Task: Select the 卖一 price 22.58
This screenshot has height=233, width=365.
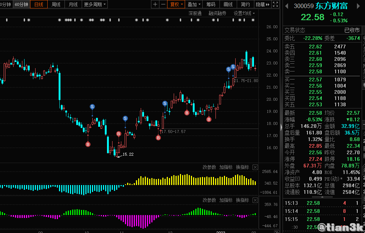Action: pos(316,72)
